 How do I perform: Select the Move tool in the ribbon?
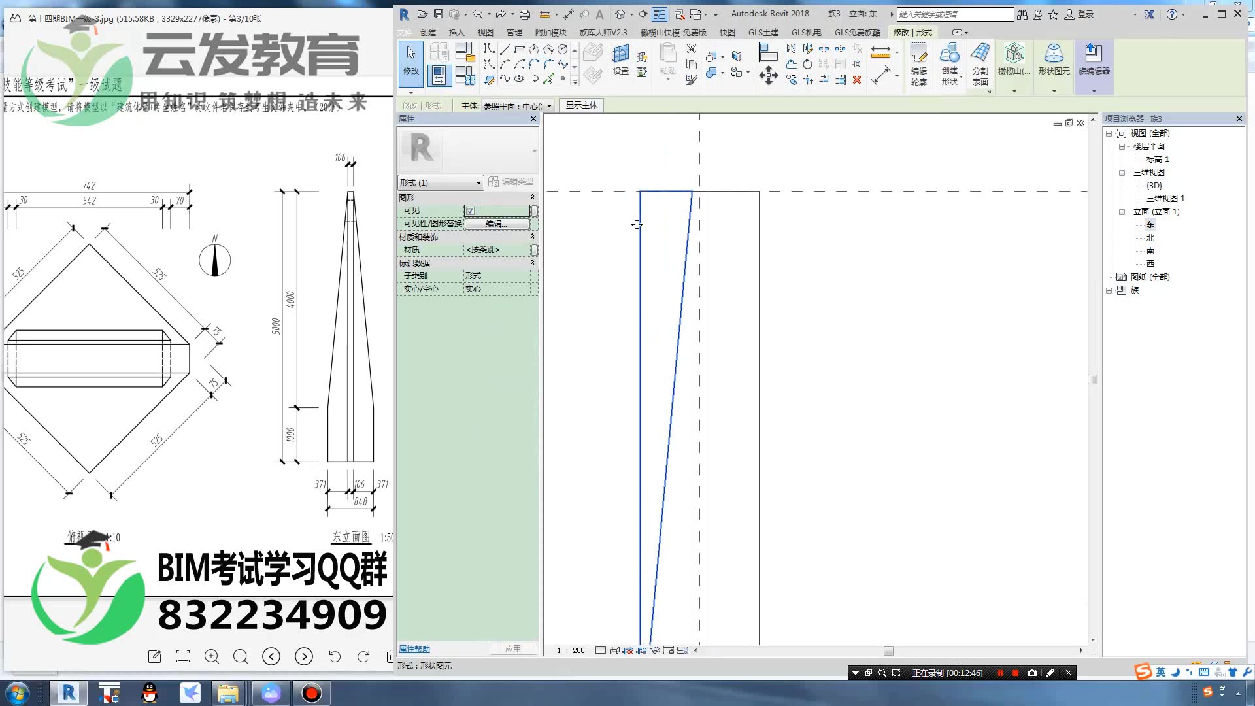point(769,75)
